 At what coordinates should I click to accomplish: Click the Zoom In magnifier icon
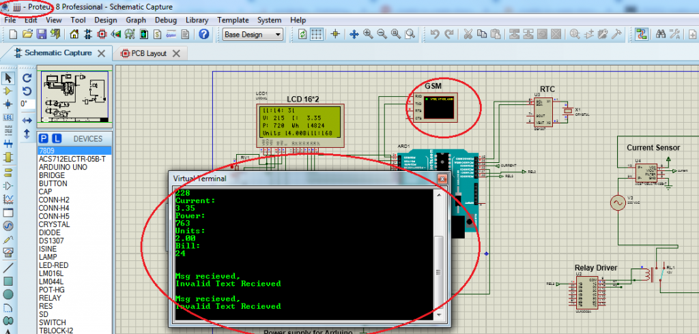point(368,34)
